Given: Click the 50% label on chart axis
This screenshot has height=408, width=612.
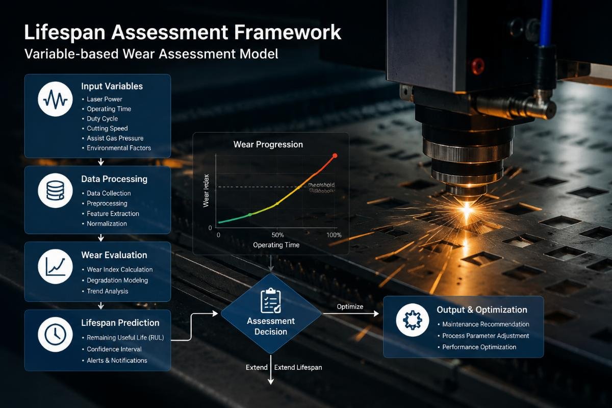Looking at the screenshot, I should click(x=278, y=235).
